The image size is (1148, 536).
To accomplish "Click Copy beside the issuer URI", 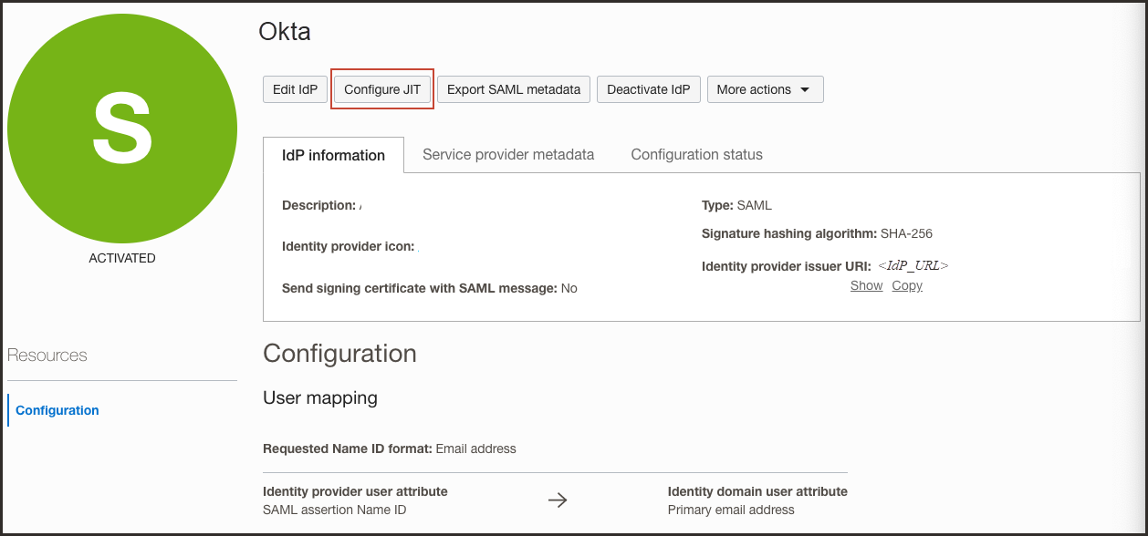I will [906, 285].
